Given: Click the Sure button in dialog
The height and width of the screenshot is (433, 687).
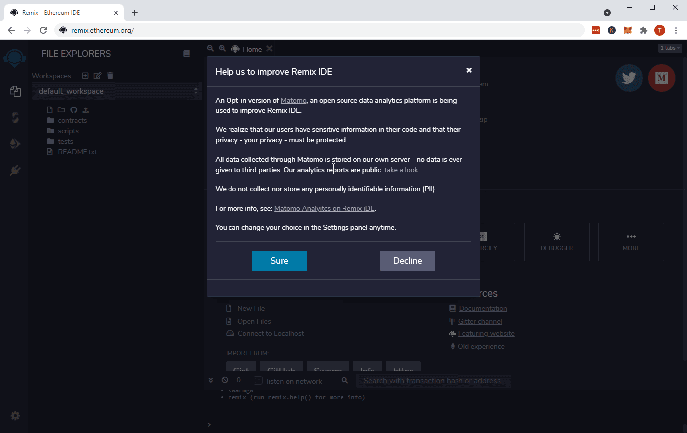Looking at the screenshot, I should [279, 261].
